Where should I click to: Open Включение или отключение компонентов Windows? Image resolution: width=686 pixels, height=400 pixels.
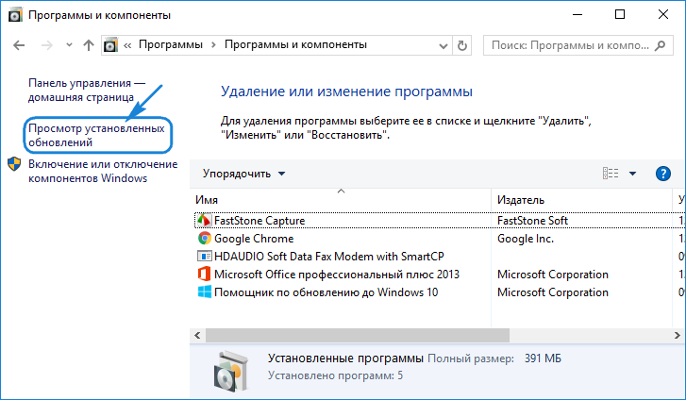(103, 172)
